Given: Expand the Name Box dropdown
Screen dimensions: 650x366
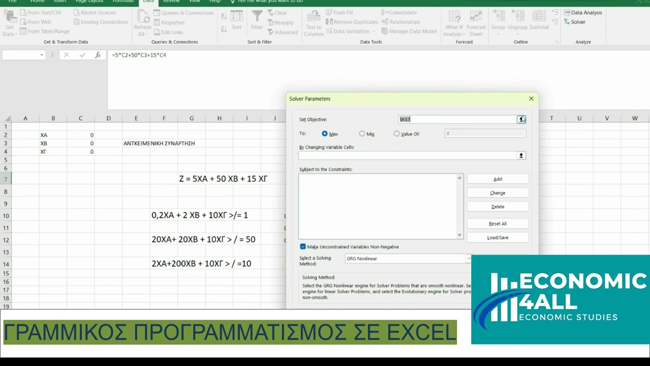Looking at the screenshot, I should click(42, 55).
